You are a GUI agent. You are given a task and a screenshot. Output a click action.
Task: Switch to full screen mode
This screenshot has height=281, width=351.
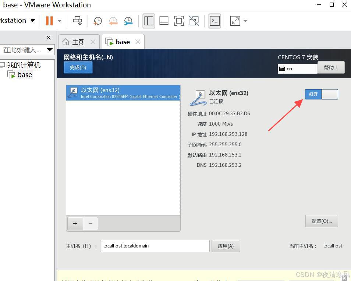click(x=179, y=21)
